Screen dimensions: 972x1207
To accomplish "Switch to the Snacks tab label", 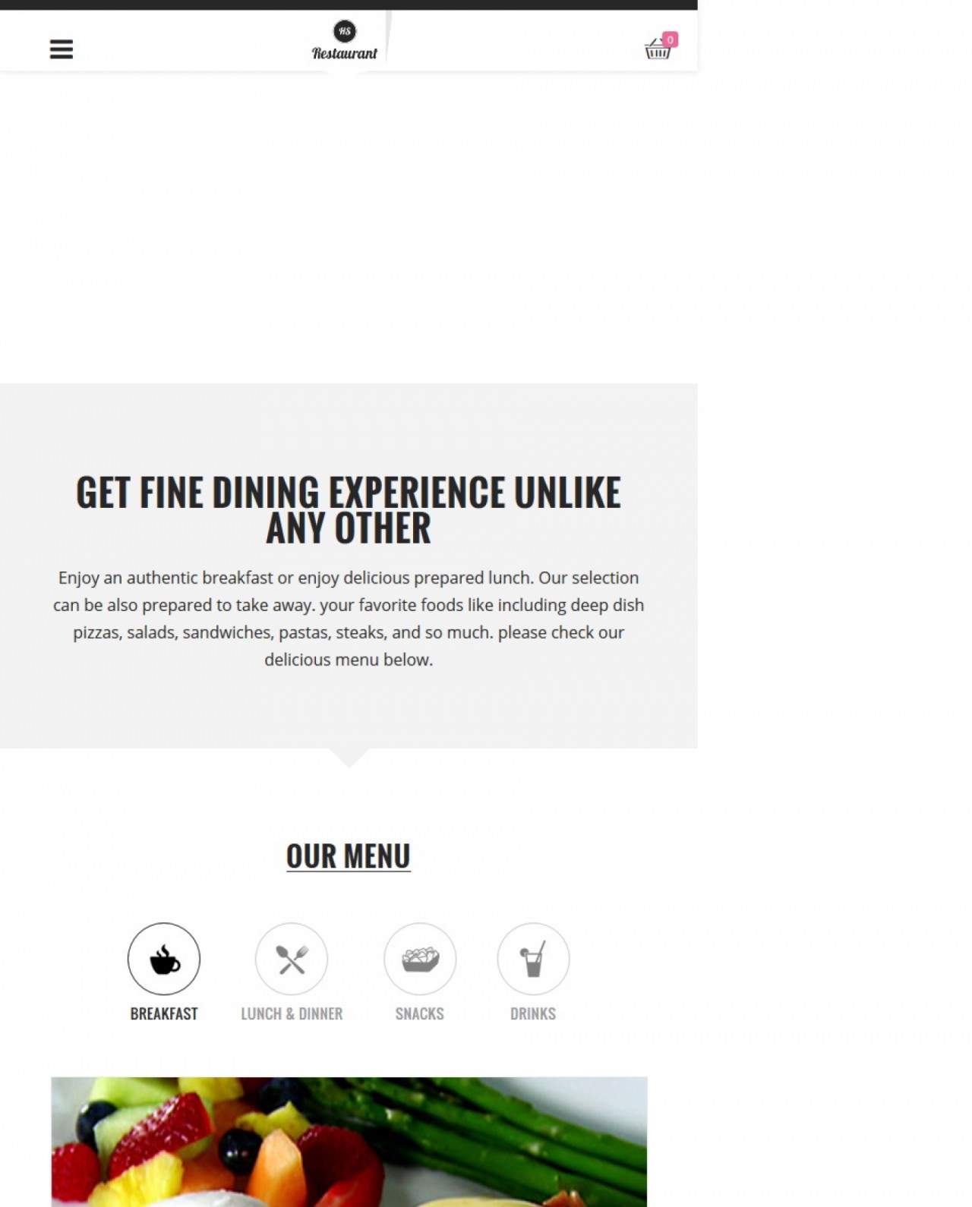I will pyautogui.click(x=420, y=1013).
